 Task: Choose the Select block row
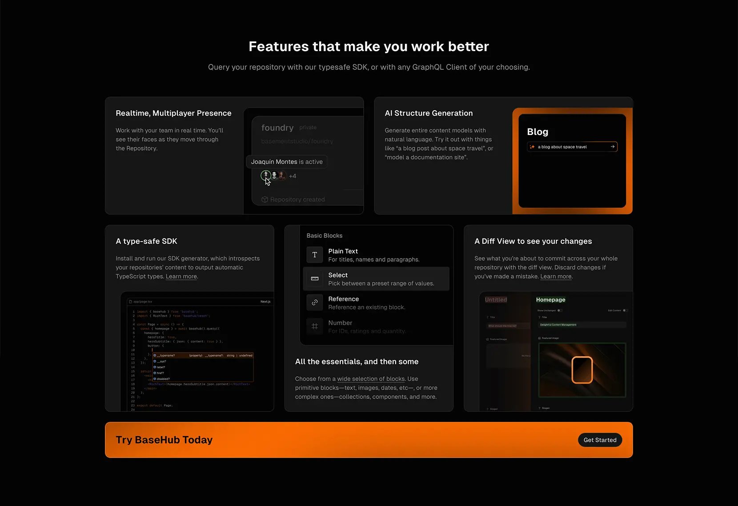[376, 279]
